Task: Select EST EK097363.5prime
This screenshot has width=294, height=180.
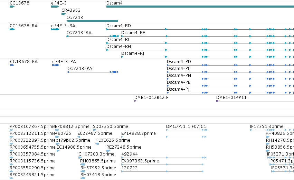Action: pyautogui.click(x=140, y=161)
